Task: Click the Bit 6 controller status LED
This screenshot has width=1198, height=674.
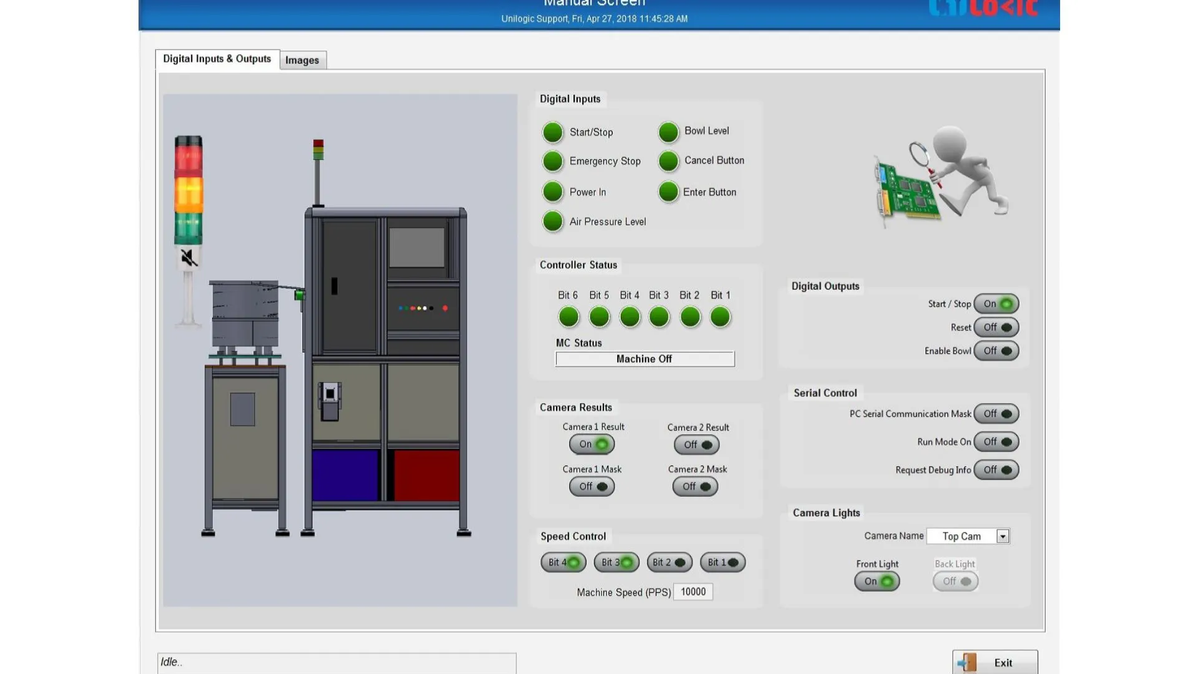Action: (568, 317)
